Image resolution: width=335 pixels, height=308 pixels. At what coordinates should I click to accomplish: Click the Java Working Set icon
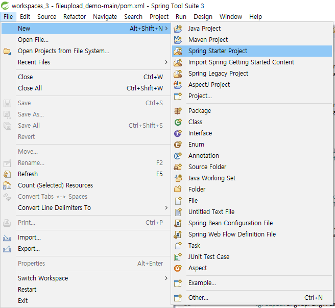[178, 178]
